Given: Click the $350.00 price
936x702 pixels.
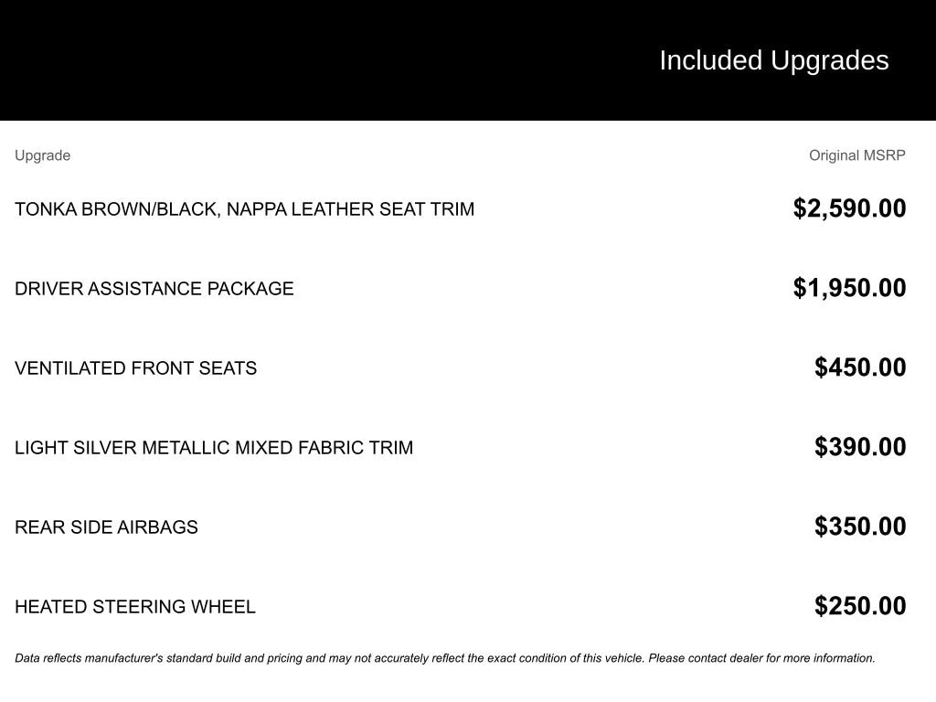Looking at the screenshot, I should point(860,526).
